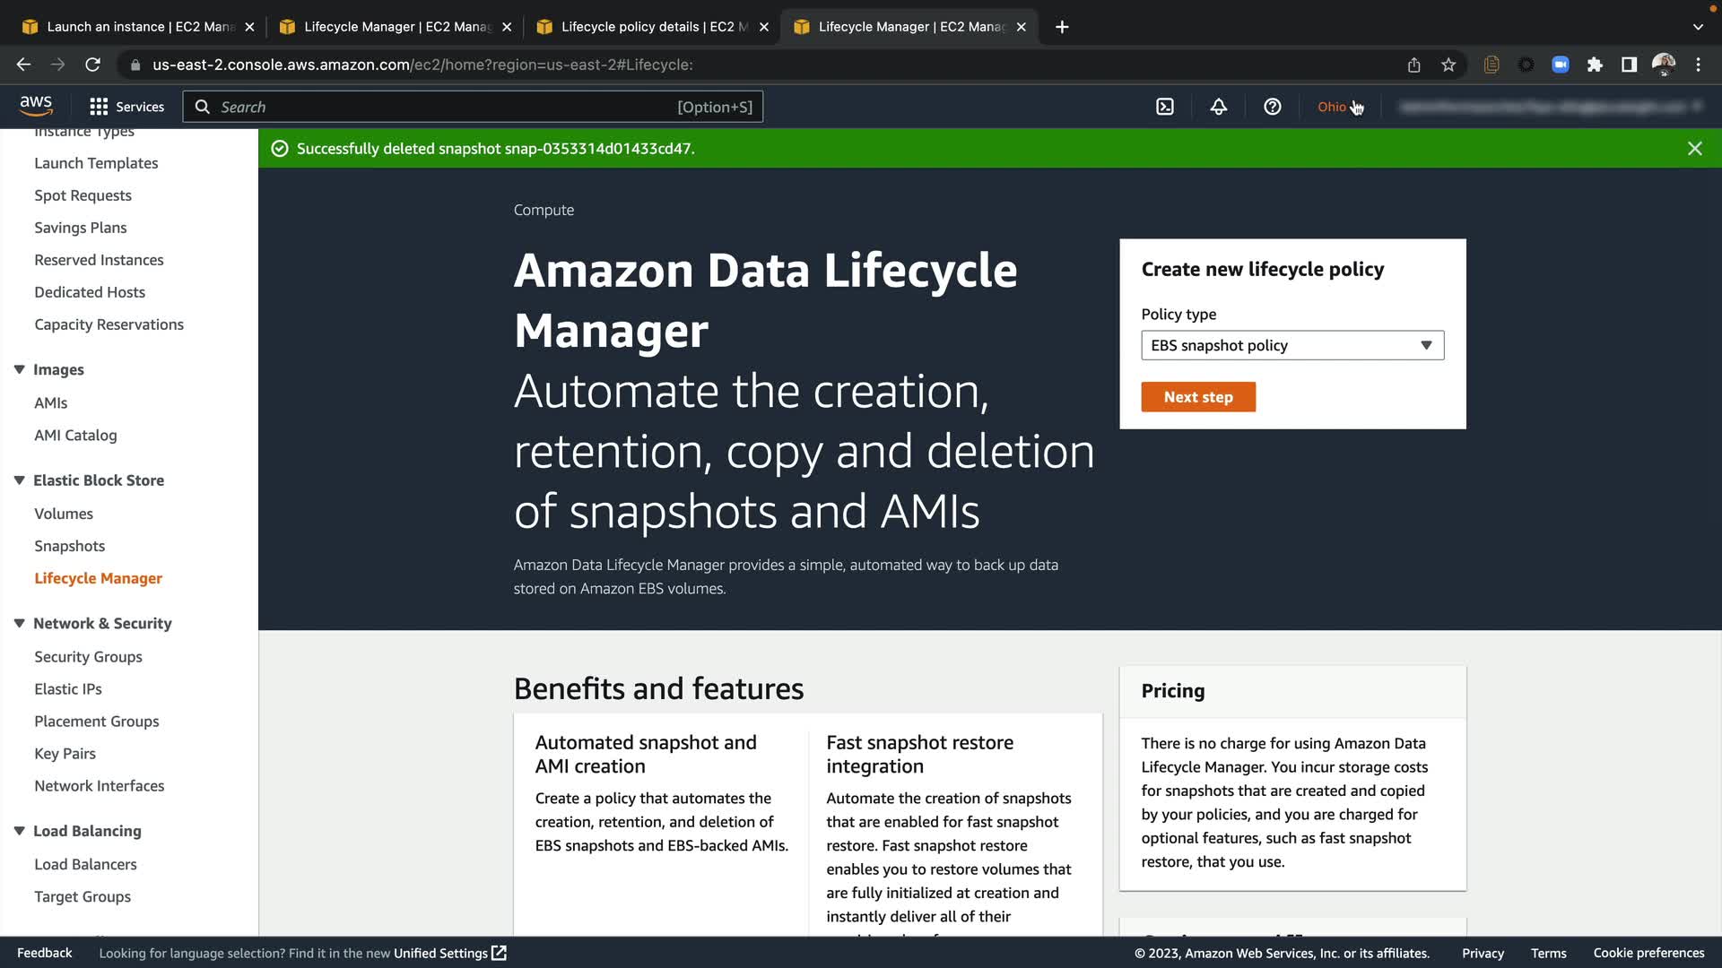This screenshot has height=968, width=1722.
Task: Click the Next step button
Action: tap(1197, 397)
